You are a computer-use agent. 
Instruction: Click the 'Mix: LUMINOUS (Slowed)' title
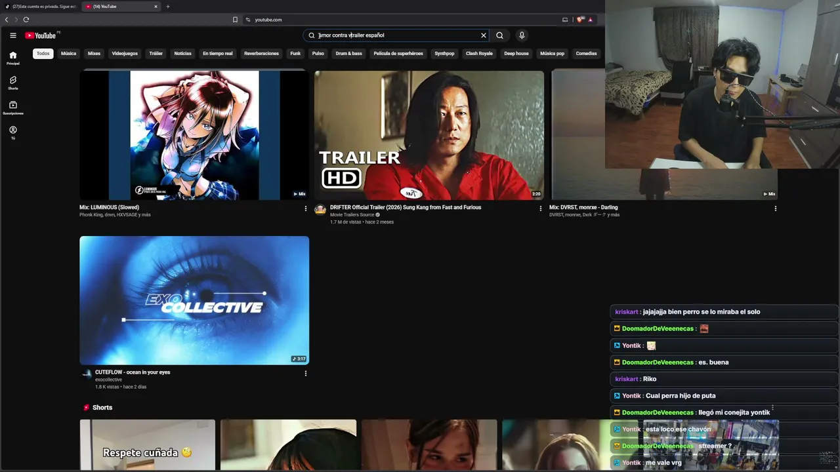click(x=109, y=207)
